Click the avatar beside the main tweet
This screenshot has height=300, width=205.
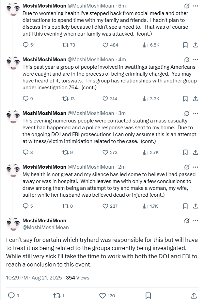13,224
